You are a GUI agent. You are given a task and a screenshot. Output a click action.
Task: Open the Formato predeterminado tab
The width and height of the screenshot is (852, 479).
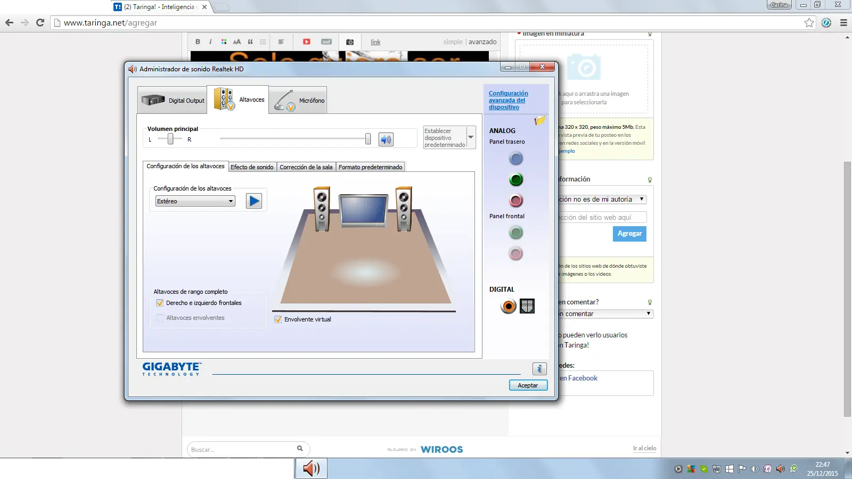tap(371, 167)
